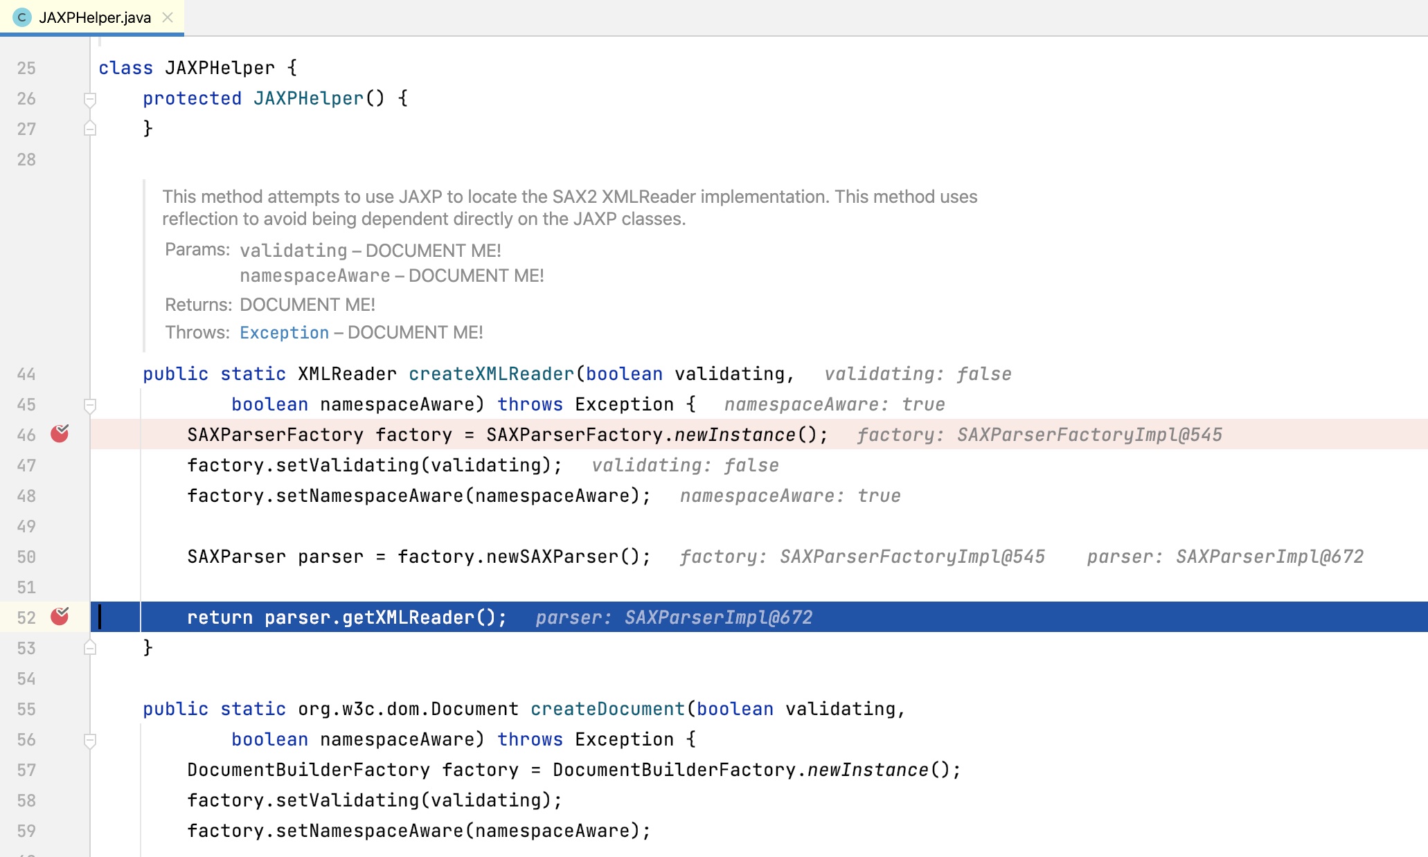Click line number 50 in the gutter
Screen dimensions: 1428x857
point(26,557)
